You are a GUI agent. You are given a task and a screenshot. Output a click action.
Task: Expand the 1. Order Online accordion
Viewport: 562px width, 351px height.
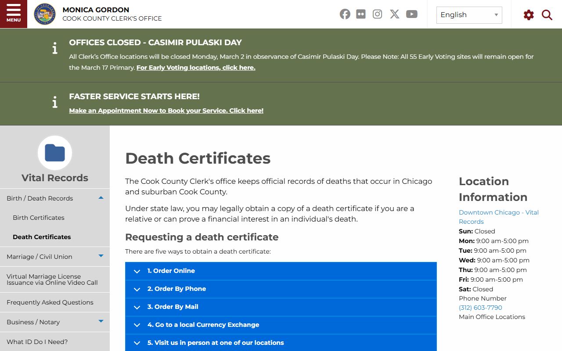[x=281, y=271]
